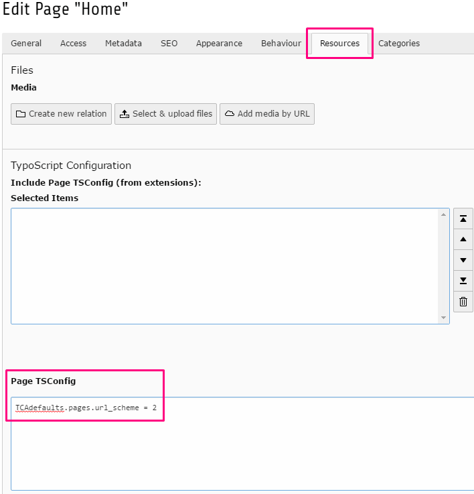
Task: Open the Behaviour tab
Action: click(x=281, y=44)
